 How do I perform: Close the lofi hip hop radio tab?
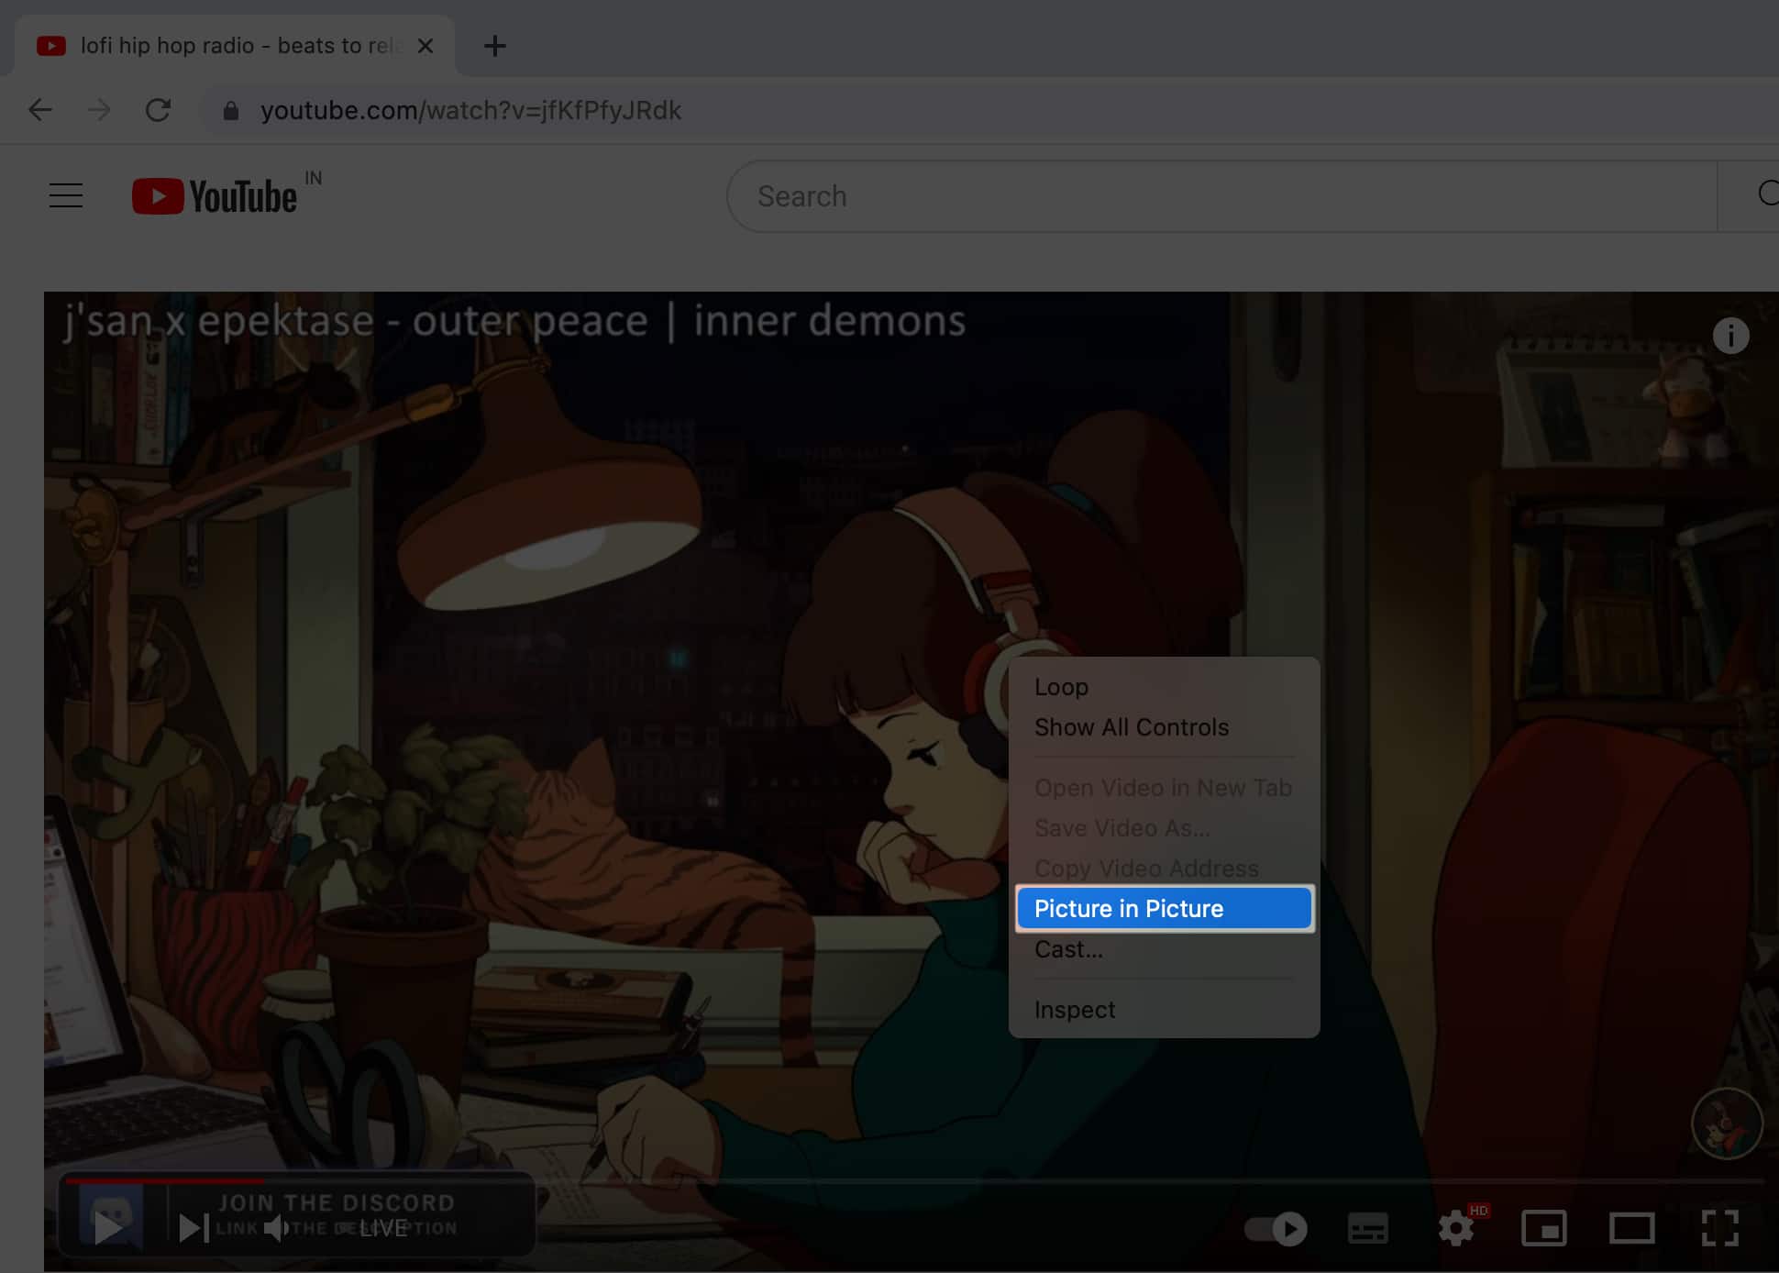coord(425,46)
